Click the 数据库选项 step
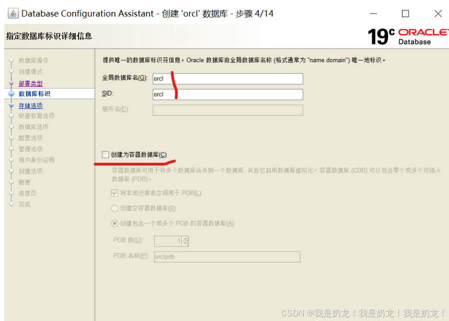 [33, 127]
